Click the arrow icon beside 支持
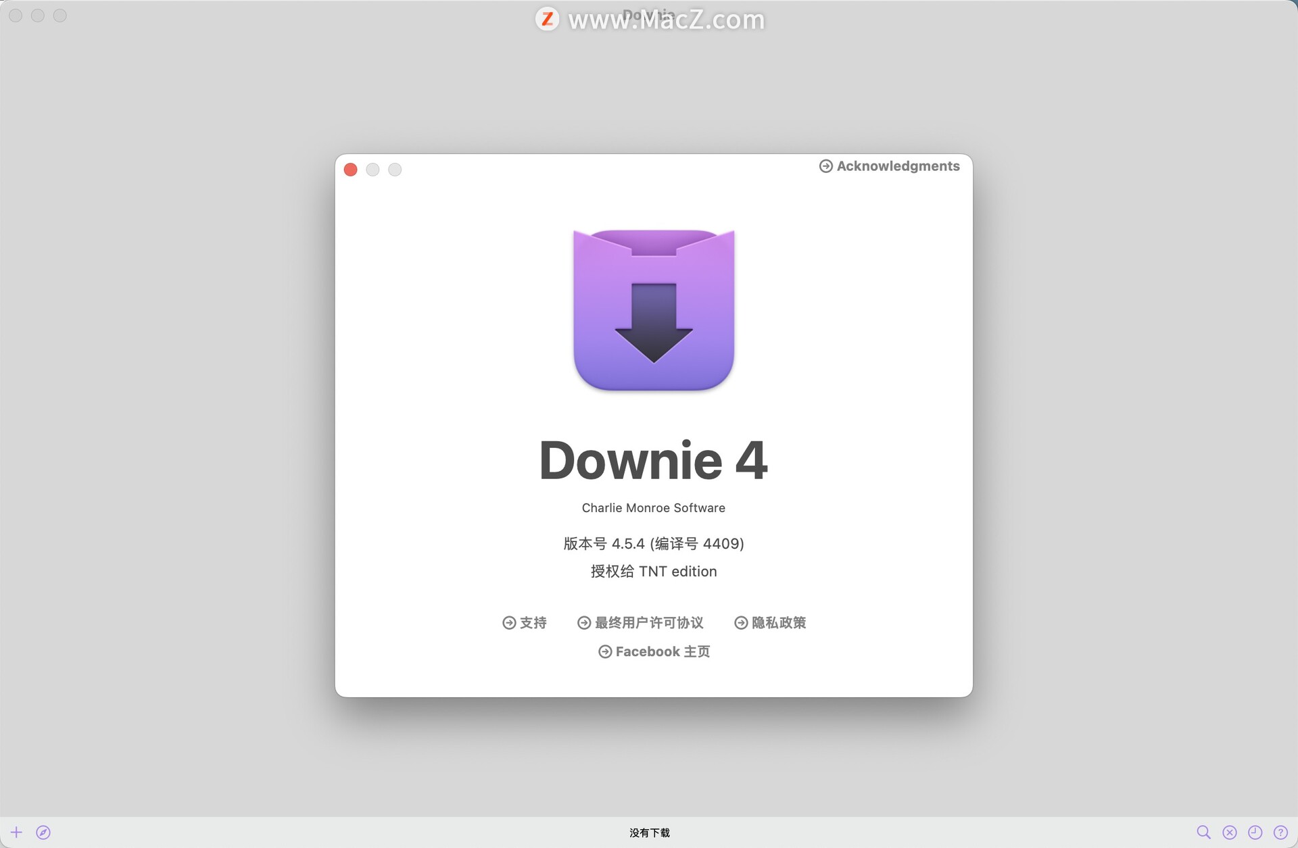The image size is (1298, 848). (x=509, y=622)
